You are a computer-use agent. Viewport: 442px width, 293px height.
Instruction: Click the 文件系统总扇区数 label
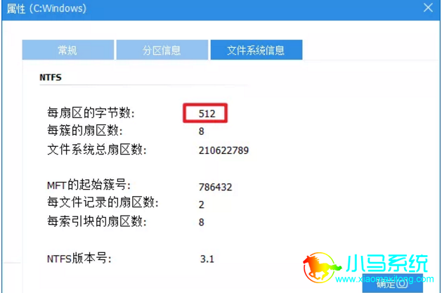click(x=97, y=150)
